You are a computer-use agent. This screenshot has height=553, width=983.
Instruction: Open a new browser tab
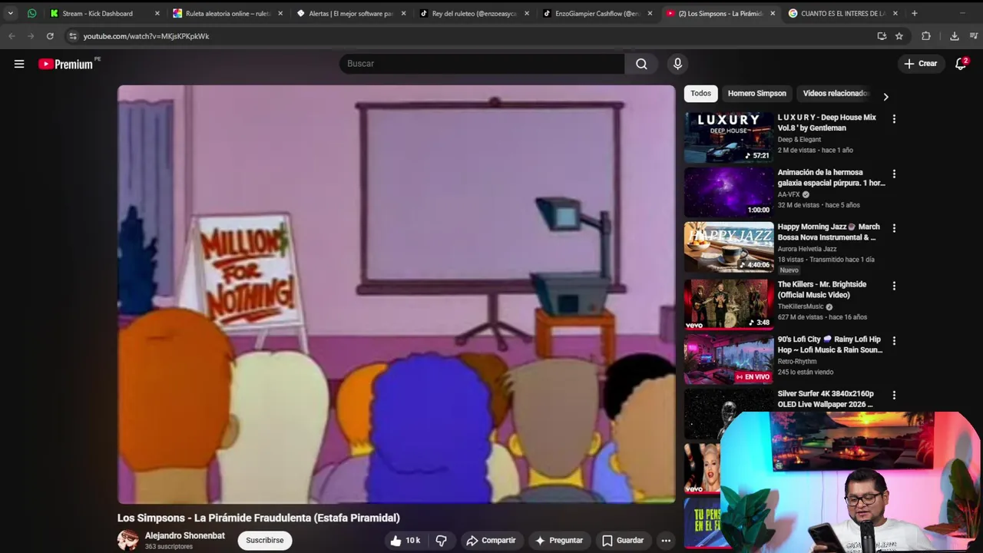pos(914,13)
